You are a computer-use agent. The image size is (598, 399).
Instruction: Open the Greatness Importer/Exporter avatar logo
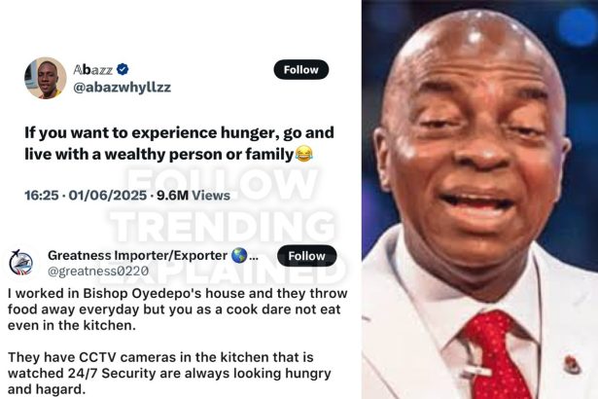tap(21, 263)
